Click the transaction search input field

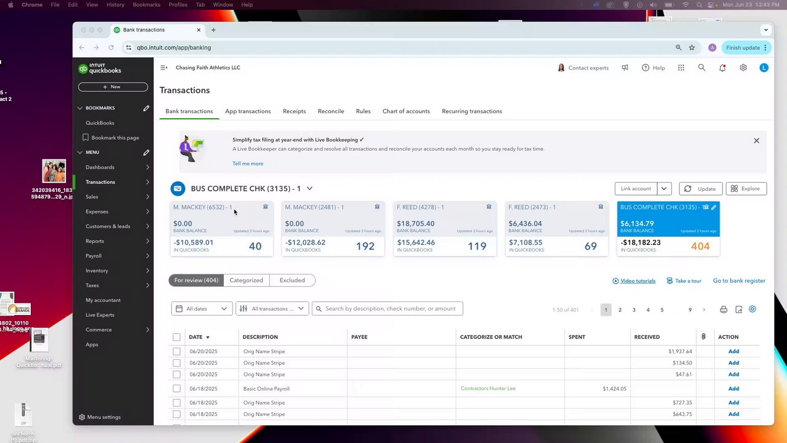(x=387, y=309)
